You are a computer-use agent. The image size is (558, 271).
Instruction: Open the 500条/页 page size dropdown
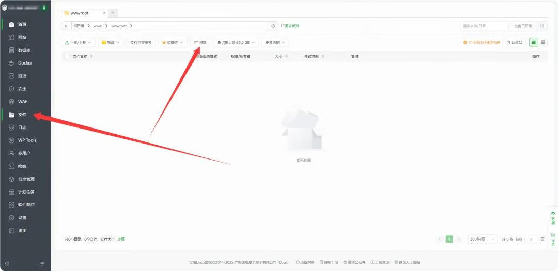coord(482,240)
